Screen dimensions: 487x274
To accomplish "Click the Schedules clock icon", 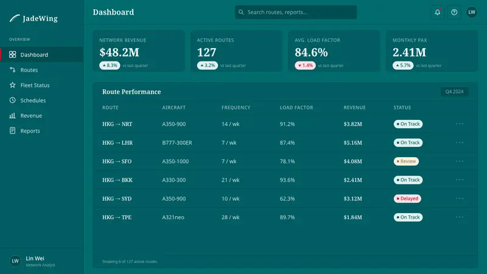I will click(x=12, y=100).
